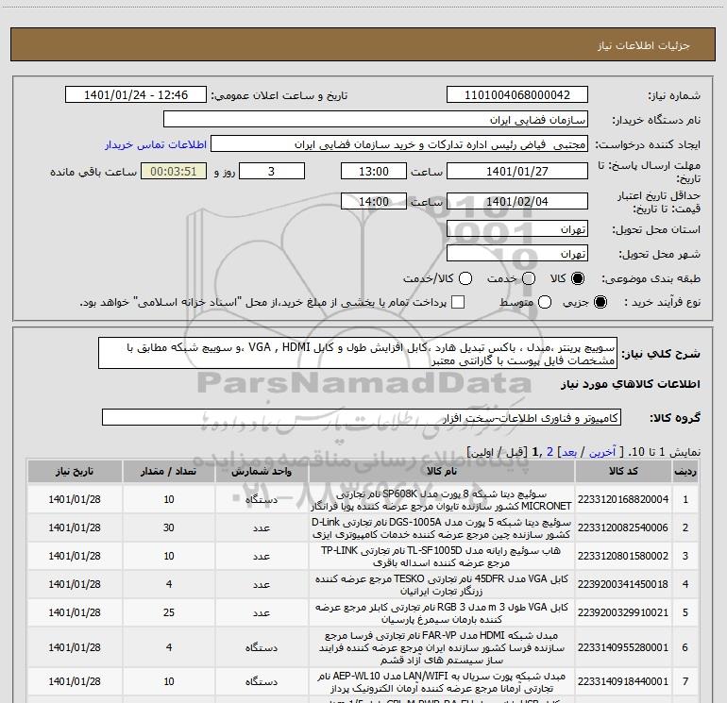Click the TP-LINK TL-SF1005D hub switch name

(x=442, y=556)
